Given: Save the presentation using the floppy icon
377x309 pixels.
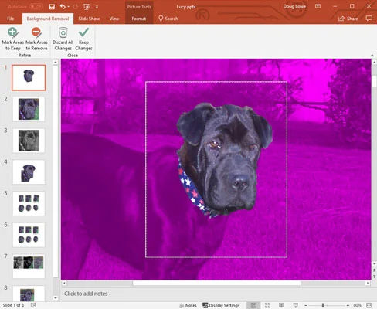Looking at the screenshot, I should tap(52, 7).
